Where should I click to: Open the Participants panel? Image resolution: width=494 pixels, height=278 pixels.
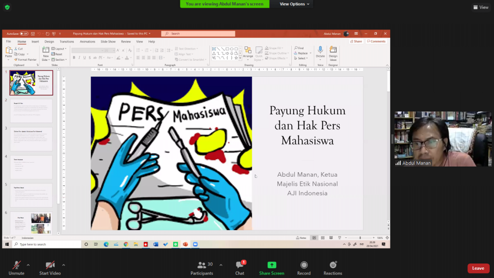(202, 265)
